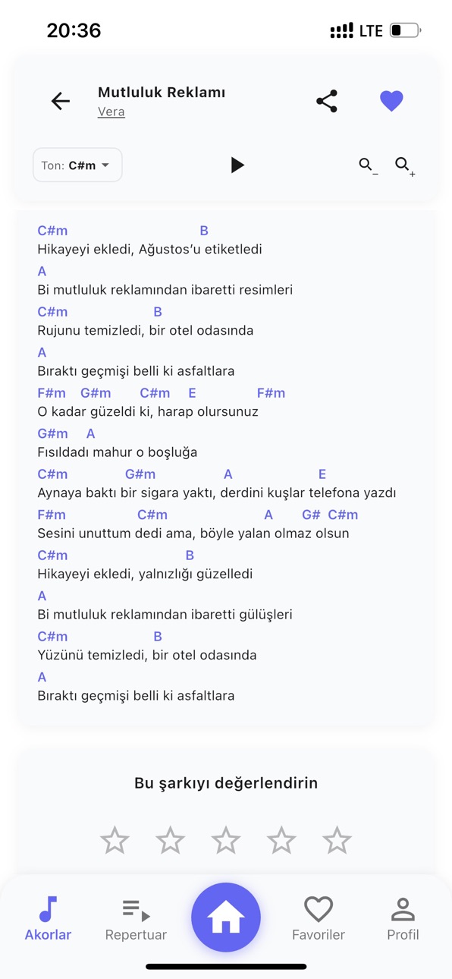Viewport: 452px width, 979px height.
Task: Increase text size with zoom-in magnifier
Action: [405, 165]
